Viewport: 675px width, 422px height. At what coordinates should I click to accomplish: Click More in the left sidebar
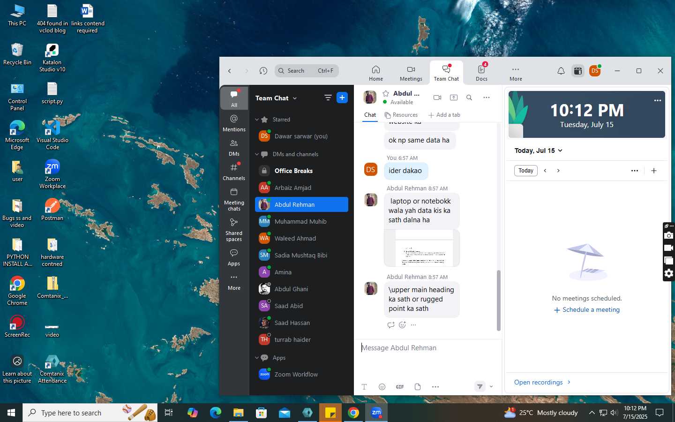[x=234, y=282]
